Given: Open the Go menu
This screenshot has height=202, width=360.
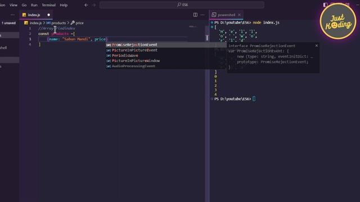Looking at the screenshot, I should [24, 5].
